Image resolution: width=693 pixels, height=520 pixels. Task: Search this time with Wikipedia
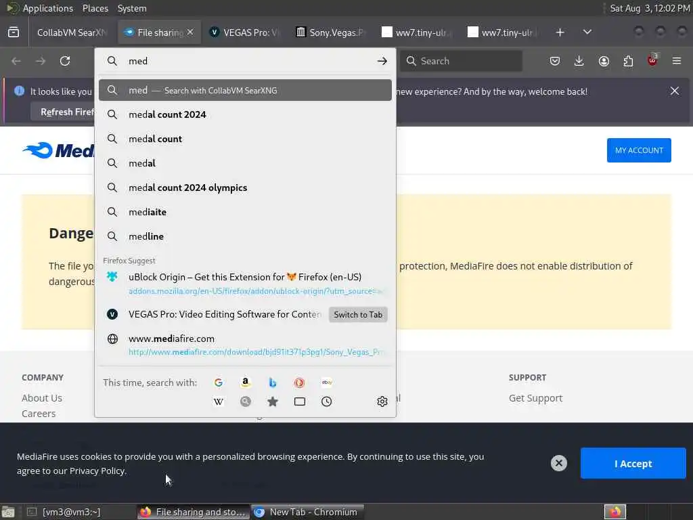pos(219,402)
